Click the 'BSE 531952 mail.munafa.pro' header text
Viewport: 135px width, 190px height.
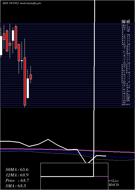(22, 3)
